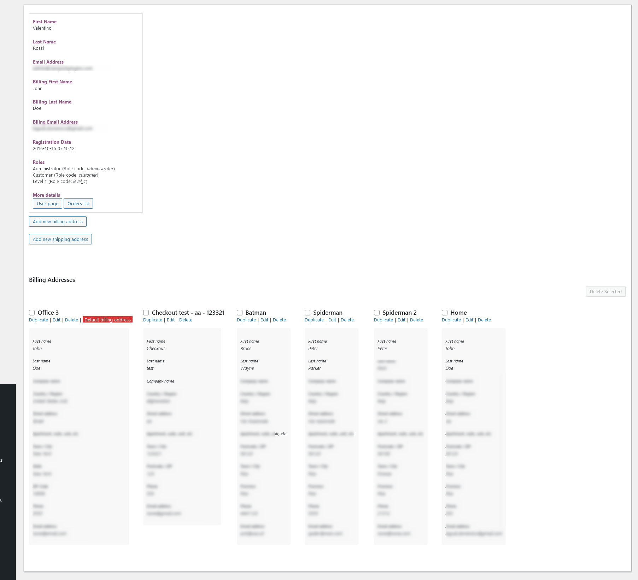The image size is (638, 580).
Task: Toggle the Spiderman address checkbox
Action: tap(308, 313)
